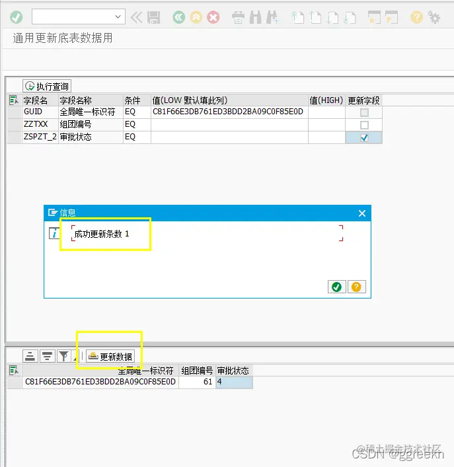Viewport: 454px width, 467px height.
Task: Click the GUID field name cell
Action: [40, 112]
